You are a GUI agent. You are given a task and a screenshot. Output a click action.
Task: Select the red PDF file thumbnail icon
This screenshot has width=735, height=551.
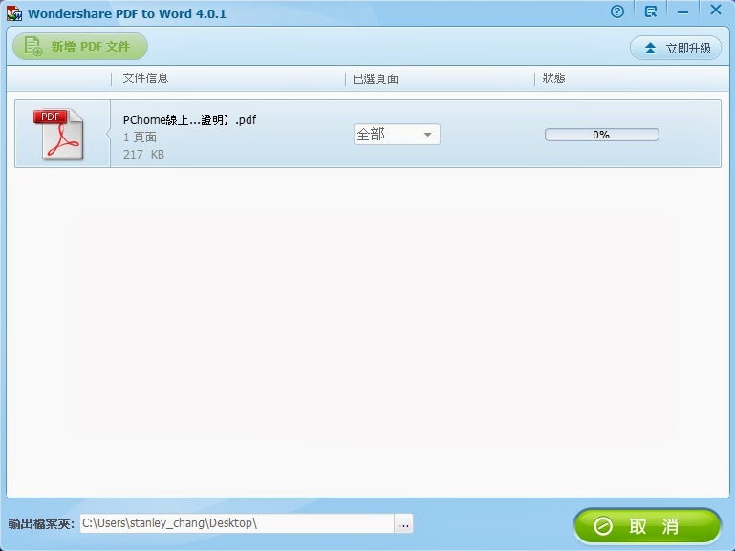58,135
